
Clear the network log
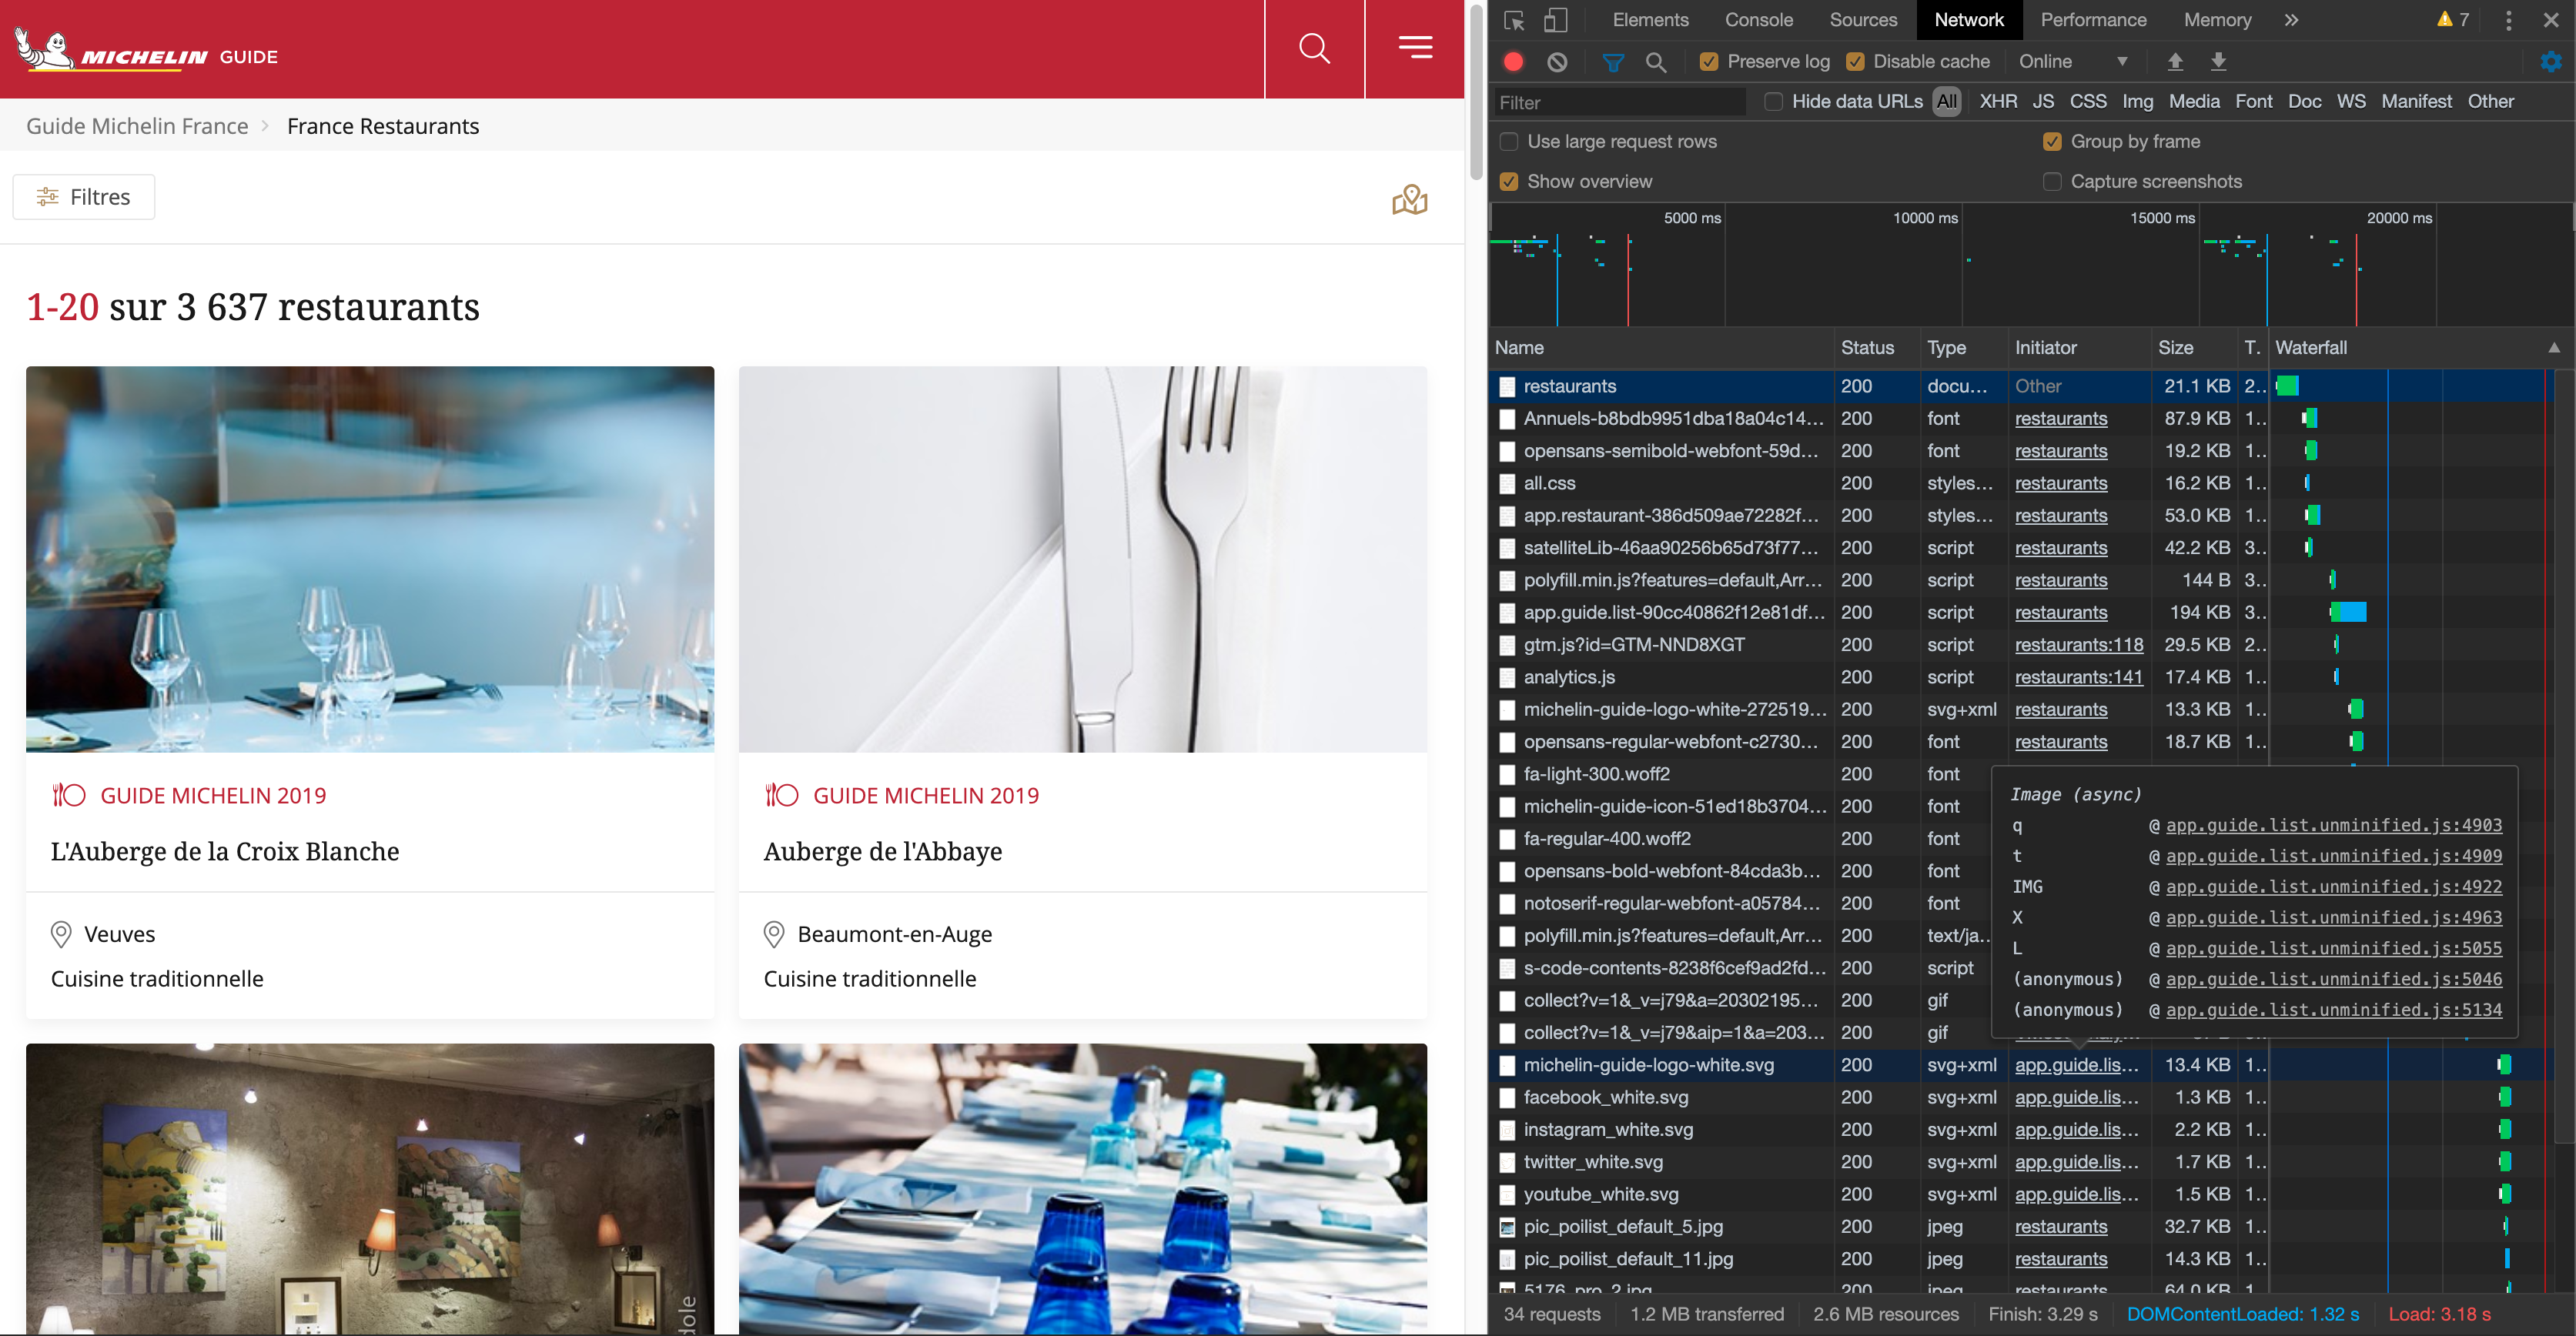[1557, 62]
